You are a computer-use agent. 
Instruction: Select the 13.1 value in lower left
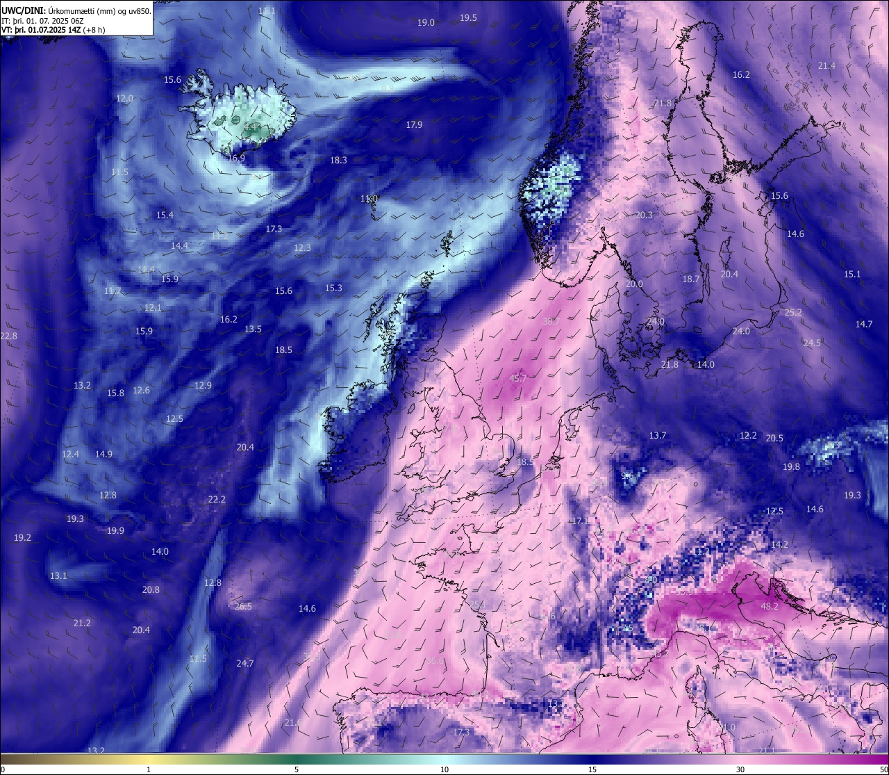pyautogui.click(x=58, y=576)
